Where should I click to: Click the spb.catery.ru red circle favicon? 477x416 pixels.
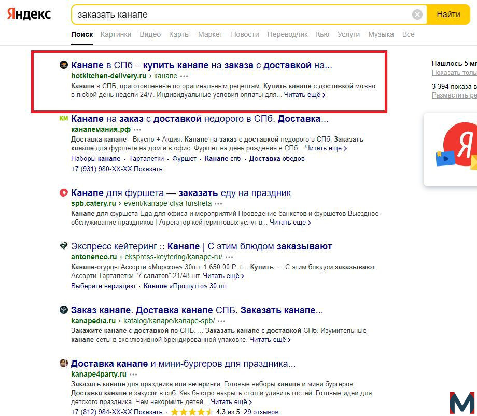coord(64,192)
